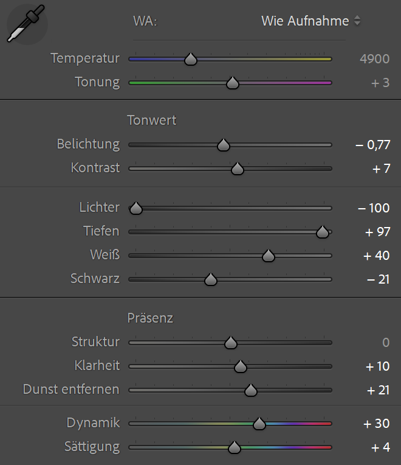The height and width of the screenshot is (465, 401).
Task: Click the Kontrast slider handle
Action: click(x=238, y=169)
